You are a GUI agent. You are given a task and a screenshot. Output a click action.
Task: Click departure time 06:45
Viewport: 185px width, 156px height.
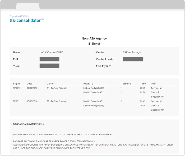[x=143, y=88]
